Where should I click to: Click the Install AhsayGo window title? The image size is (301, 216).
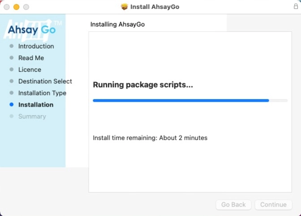[155, 7]
